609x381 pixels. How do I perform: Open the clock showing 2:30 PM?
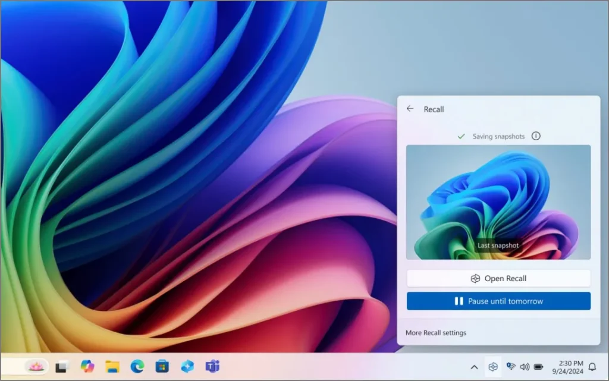coord(568,367)
